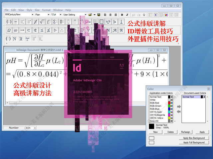The width and height of the screenshot is (213, 159).
Task: Move color to application list with left arrow
Action: pos(179,112)
